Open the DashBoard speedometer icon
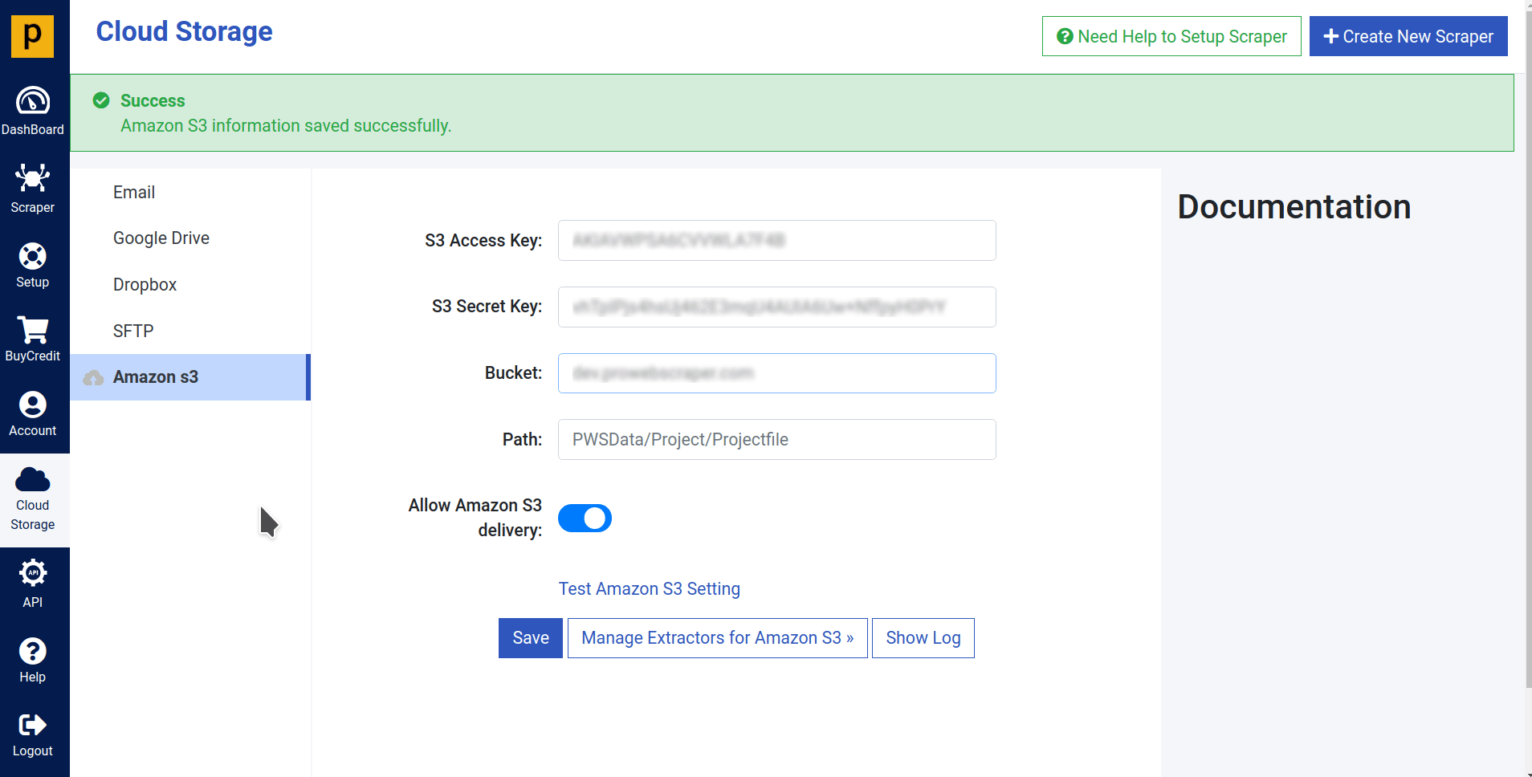The height and width of the screenshot is (777, 1532). 33,101
